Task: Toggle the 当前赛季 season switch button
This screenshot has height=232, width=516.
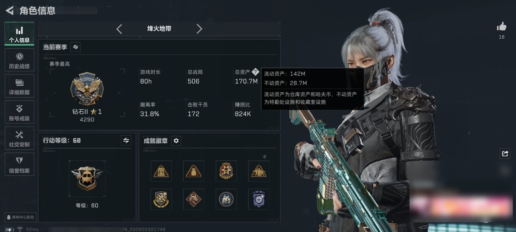Action: pyautogui.click(x=75, y=47)
